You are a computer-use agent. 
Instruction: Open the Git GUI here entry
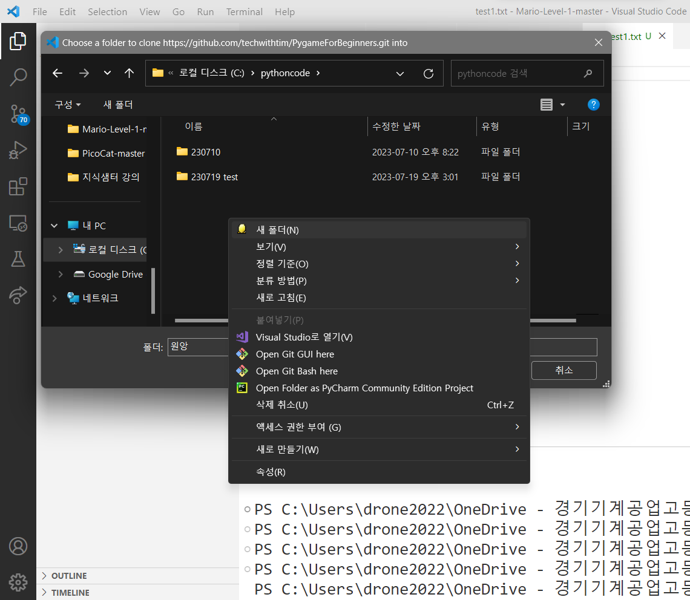pos(379,354)
